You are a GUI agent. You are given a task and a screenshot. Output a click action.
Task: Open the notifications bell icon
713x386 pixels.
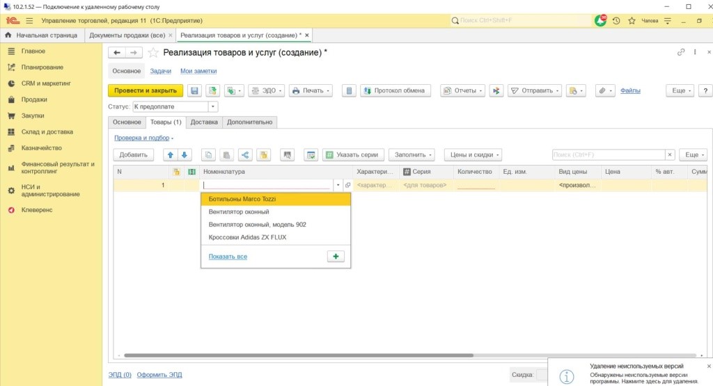click(x=600, y=21)
